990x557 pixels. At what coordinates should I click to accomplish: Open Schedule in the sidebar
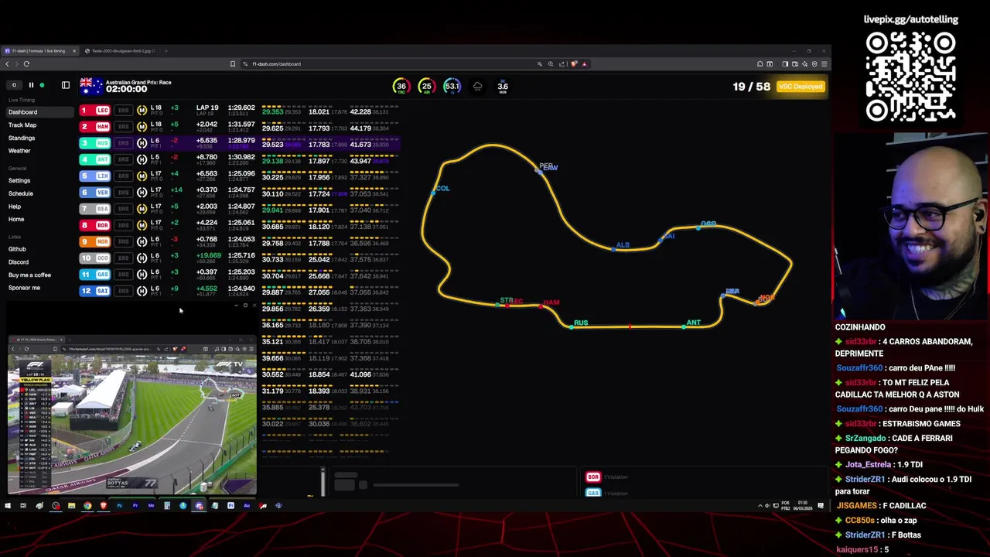pos(21,193)
